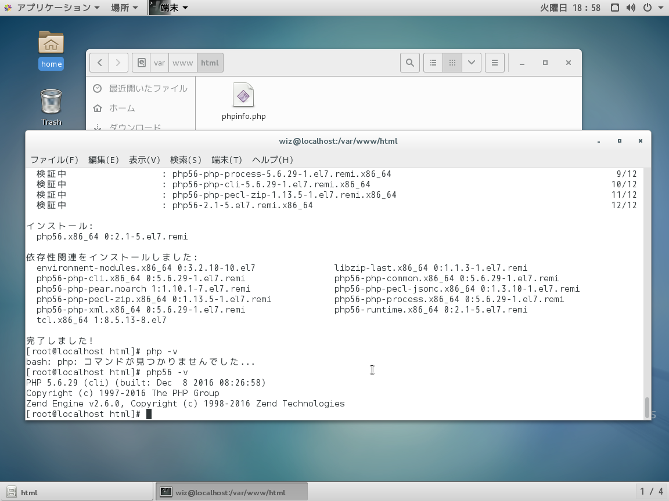Click the terminal prompt input line
Screen dimensions: 669x501
[x=334, y=413]
